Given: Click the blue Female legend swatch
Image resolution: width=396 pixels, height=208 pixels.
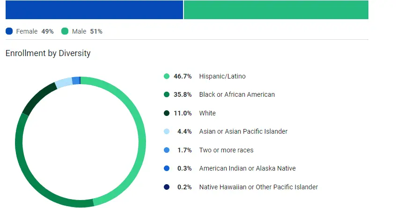Looking at the screenshot, I should (x=9, y=31).
